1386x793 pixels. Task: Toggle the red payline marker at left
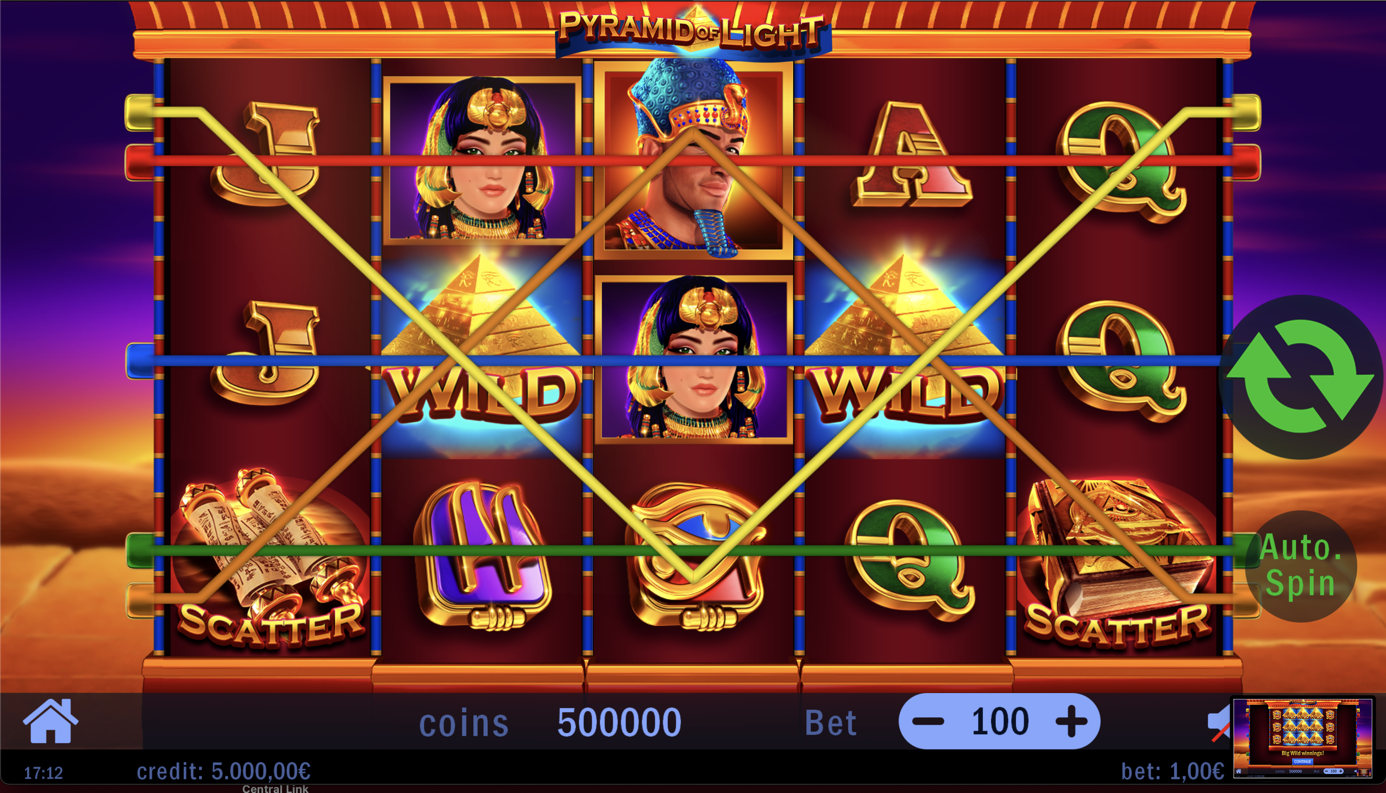click(139, 162)
